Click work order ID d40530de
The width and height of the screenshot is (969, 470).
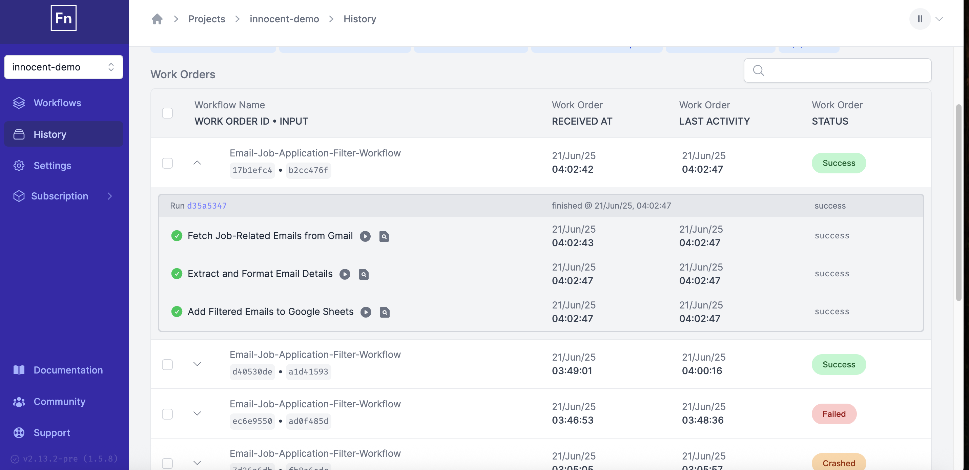pyautogui.click(x=252, y=372)
